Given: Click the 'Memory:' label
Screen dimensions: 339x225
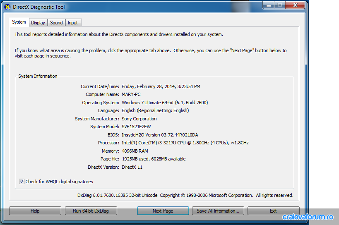Looking at the screenshot, I should (x=111, y=151).
